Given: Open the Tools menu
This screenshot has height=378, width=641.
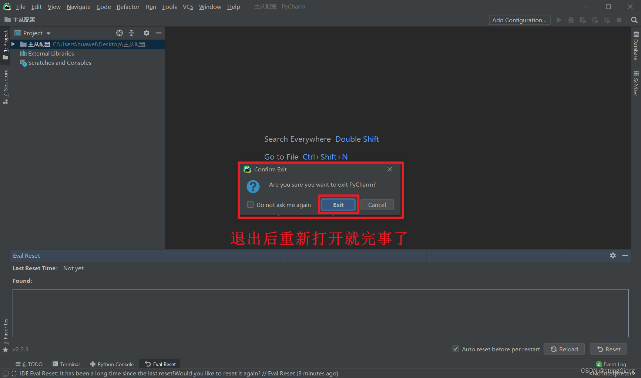Looking at the screenshot, I should pyautogui.click(x=169, y=7).
